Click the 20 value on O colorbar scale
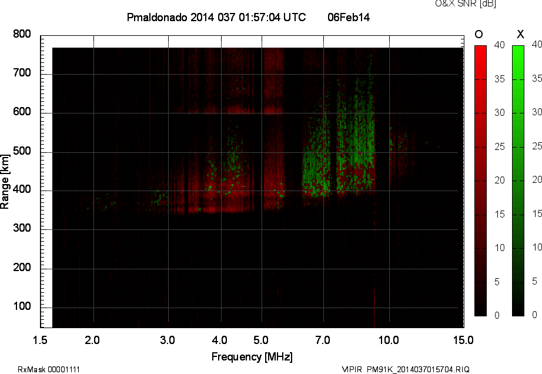 (x=500, y=180)
